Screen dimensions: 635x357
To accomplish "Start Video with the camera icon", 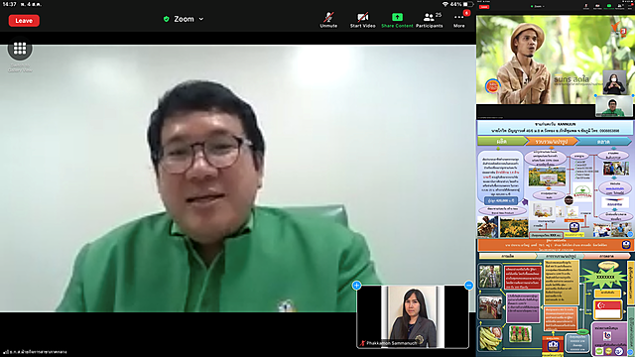I will (x=362, y=20).
